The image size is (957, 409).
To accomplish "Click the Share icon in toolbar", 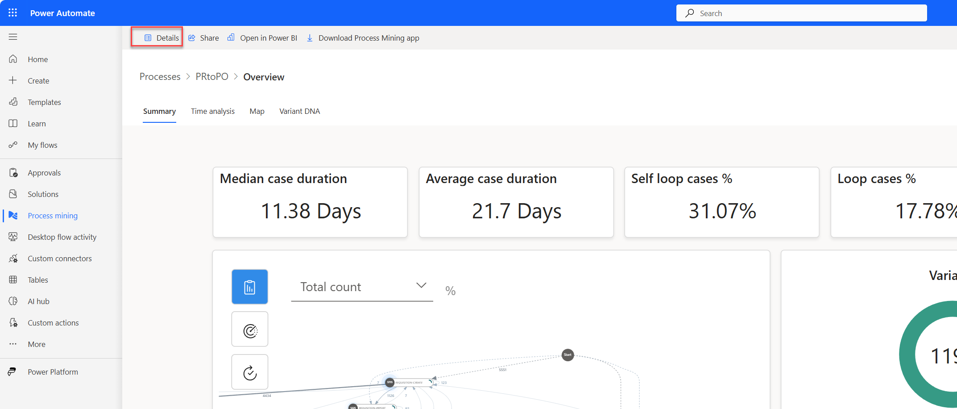I will pyautogui.click(x=192, y=38).
